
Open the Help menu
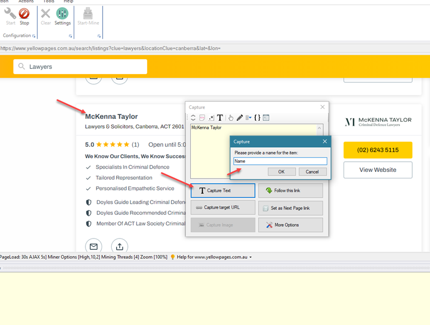[x=68, y=2]
